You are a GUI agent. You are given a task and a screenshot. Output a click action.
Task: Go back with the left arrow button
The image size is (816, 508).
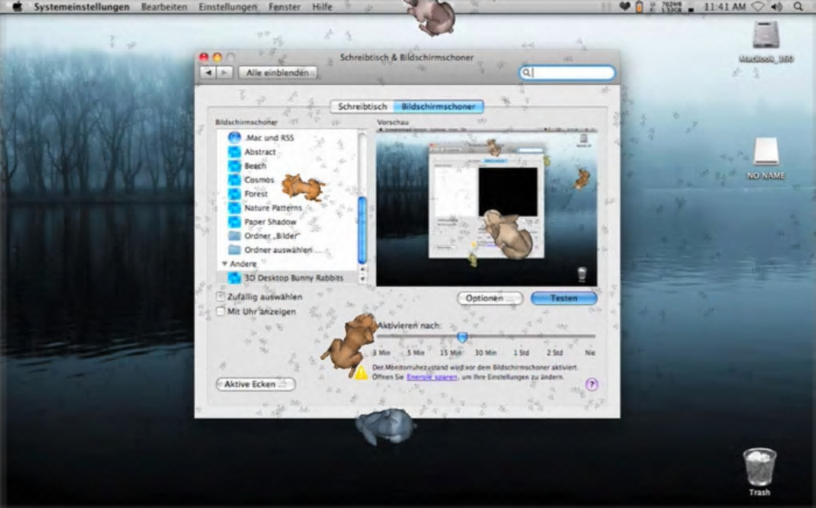click(x=209, y=72)
